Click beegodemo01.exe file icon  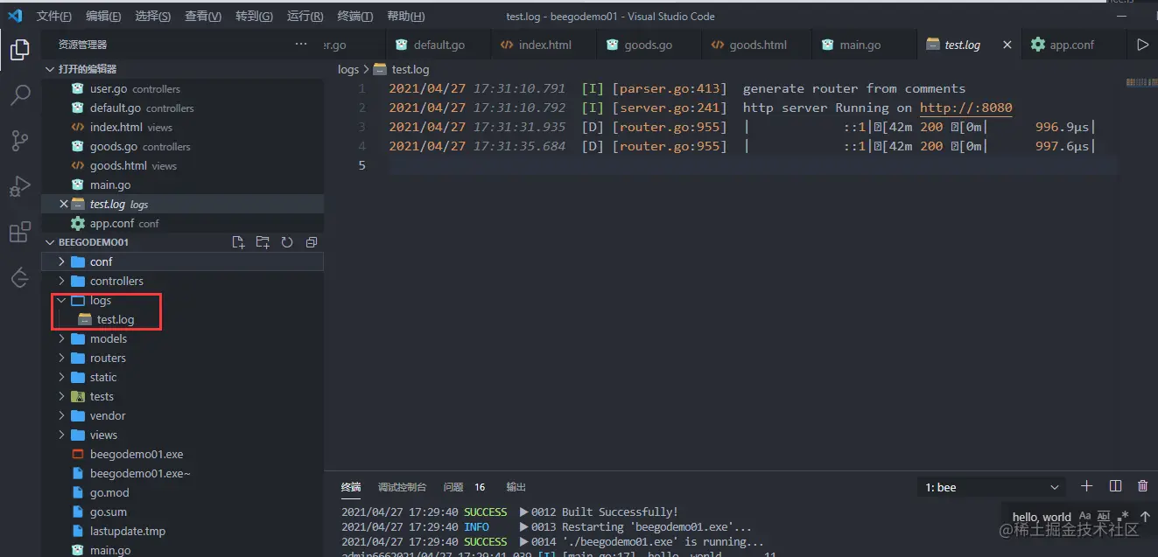(x=77, y=454)
